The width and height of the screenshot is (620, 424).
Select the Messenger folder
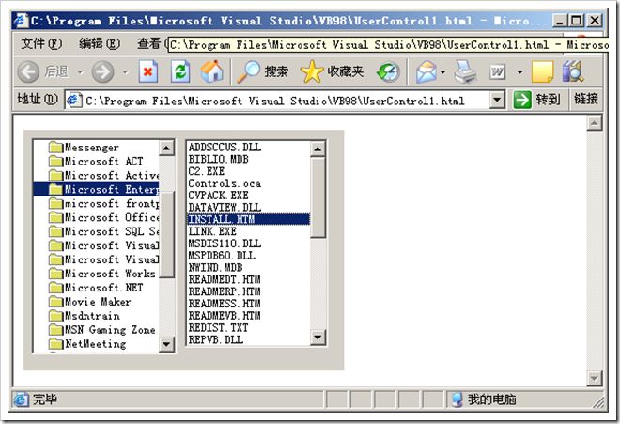[92, 148]
